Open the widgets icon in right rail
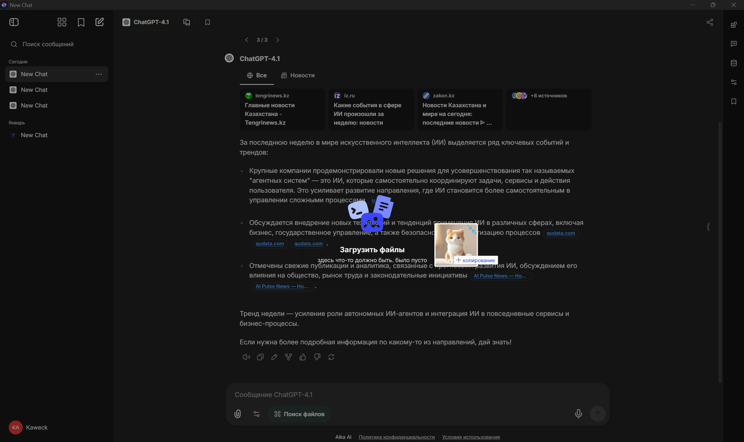Image resolution: width=744 pixels, height=442 pixels. pyautogui.click(x=734, y=24)
